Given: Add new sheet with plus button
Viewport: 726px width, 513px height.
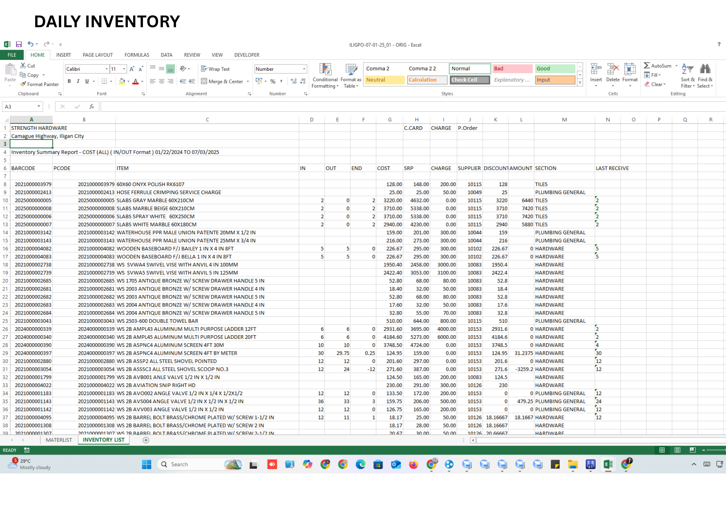Looking at the screenshot, I should 146,440.
